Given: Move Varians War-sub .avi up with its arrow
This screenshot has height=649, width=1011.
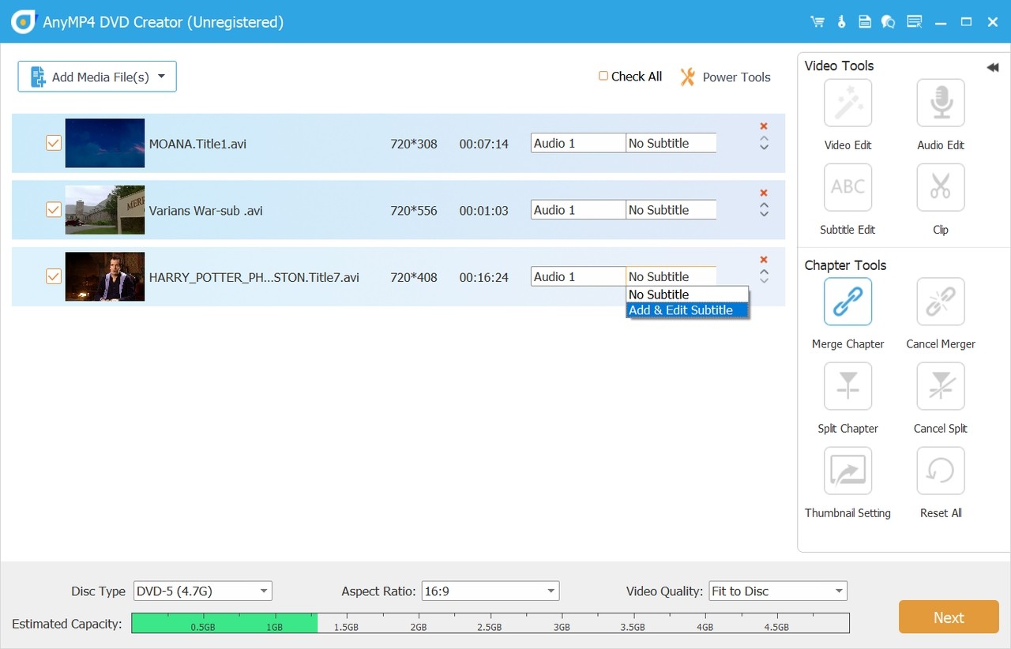Looking at the screenshot, I should click(764, 206).
